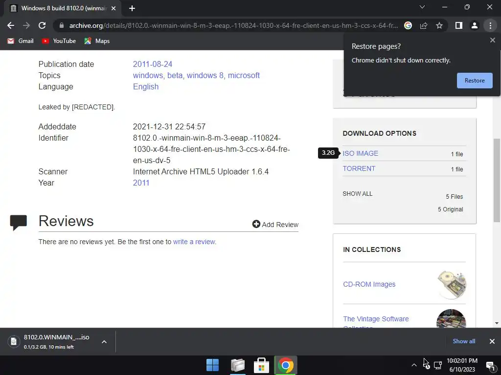Select the Windows 8 build 8102.0 tab

tap(63, 8)
